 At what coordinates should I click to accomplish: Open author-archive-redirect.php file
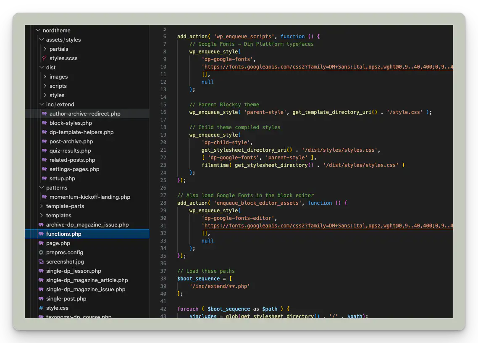[x=85, y=114]
